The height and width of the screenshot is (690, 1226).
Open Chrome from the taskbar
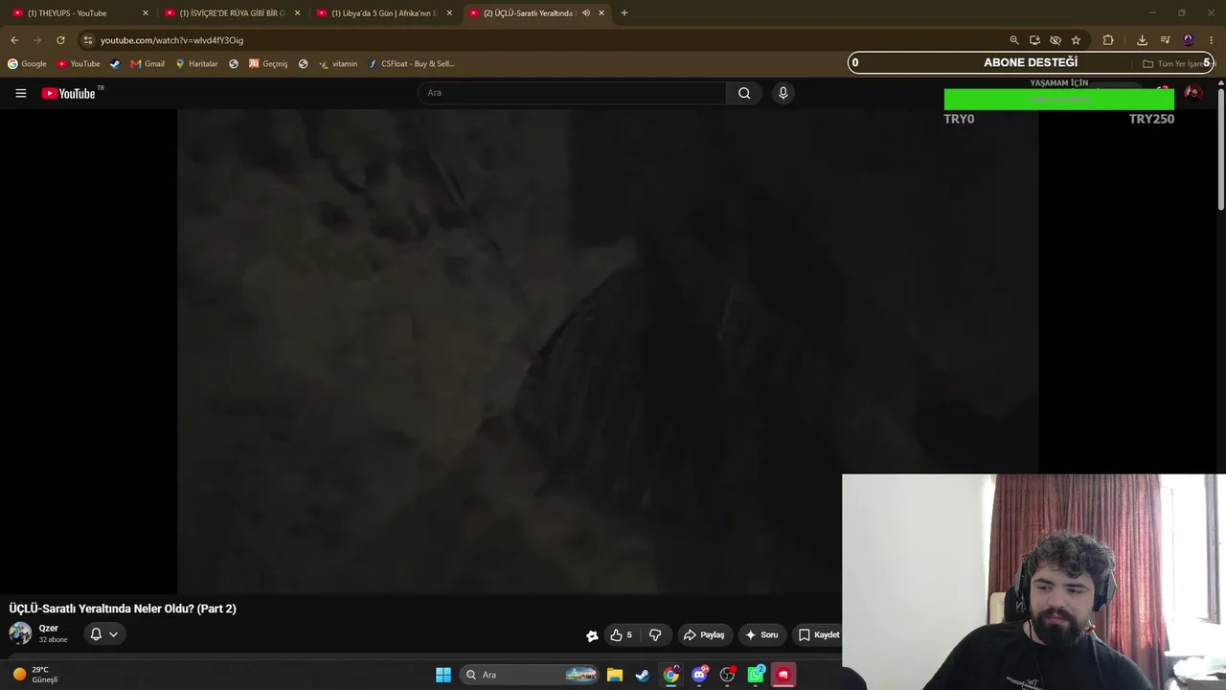671,675
